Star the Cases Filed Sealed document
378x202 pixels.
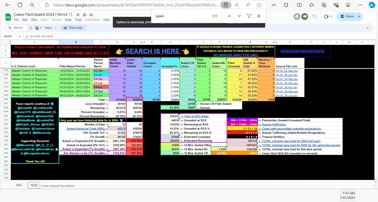(x=78, y=15)
